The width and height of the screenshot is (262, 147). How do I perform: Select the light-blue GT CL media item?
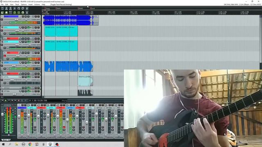coord(85,81)
